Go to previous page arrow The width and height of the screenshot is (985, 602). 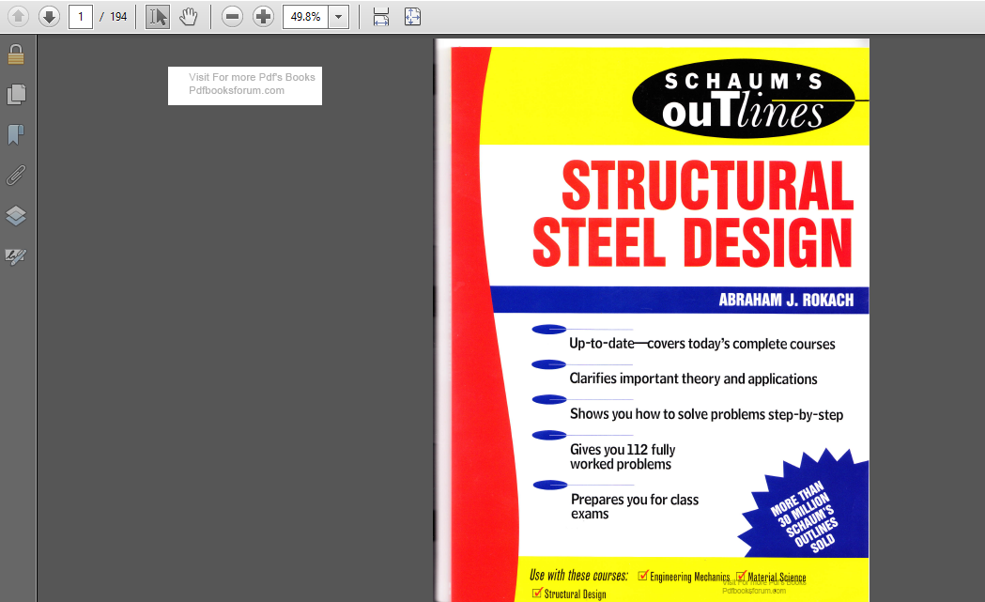point(18,16)
